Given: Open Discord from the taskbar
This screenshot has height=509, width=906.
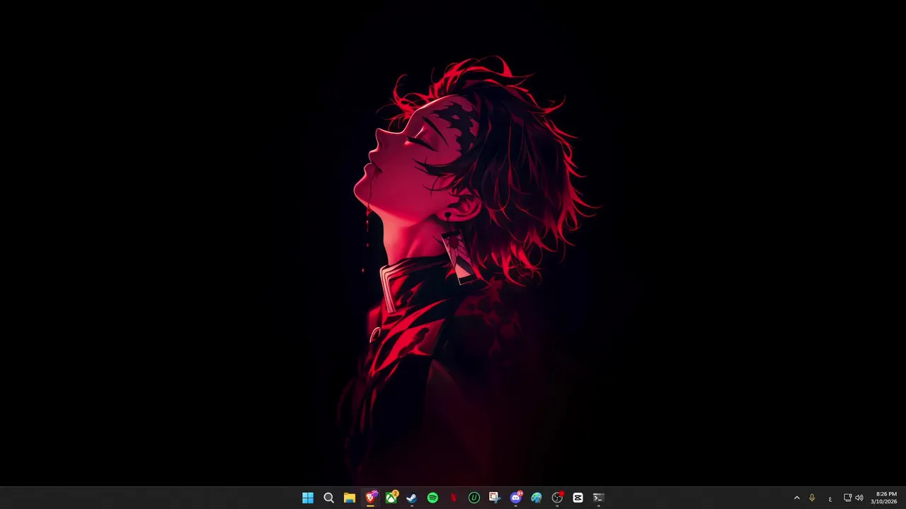Looking at the screenshot, I should click(515, 498).
